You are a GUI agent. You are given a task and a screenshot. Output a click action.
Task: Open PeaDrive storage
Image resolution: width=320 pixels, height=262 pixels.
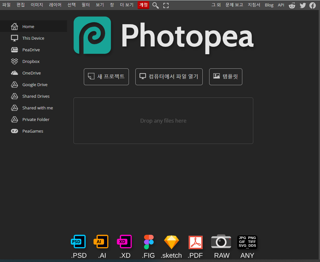click(34, 50)
